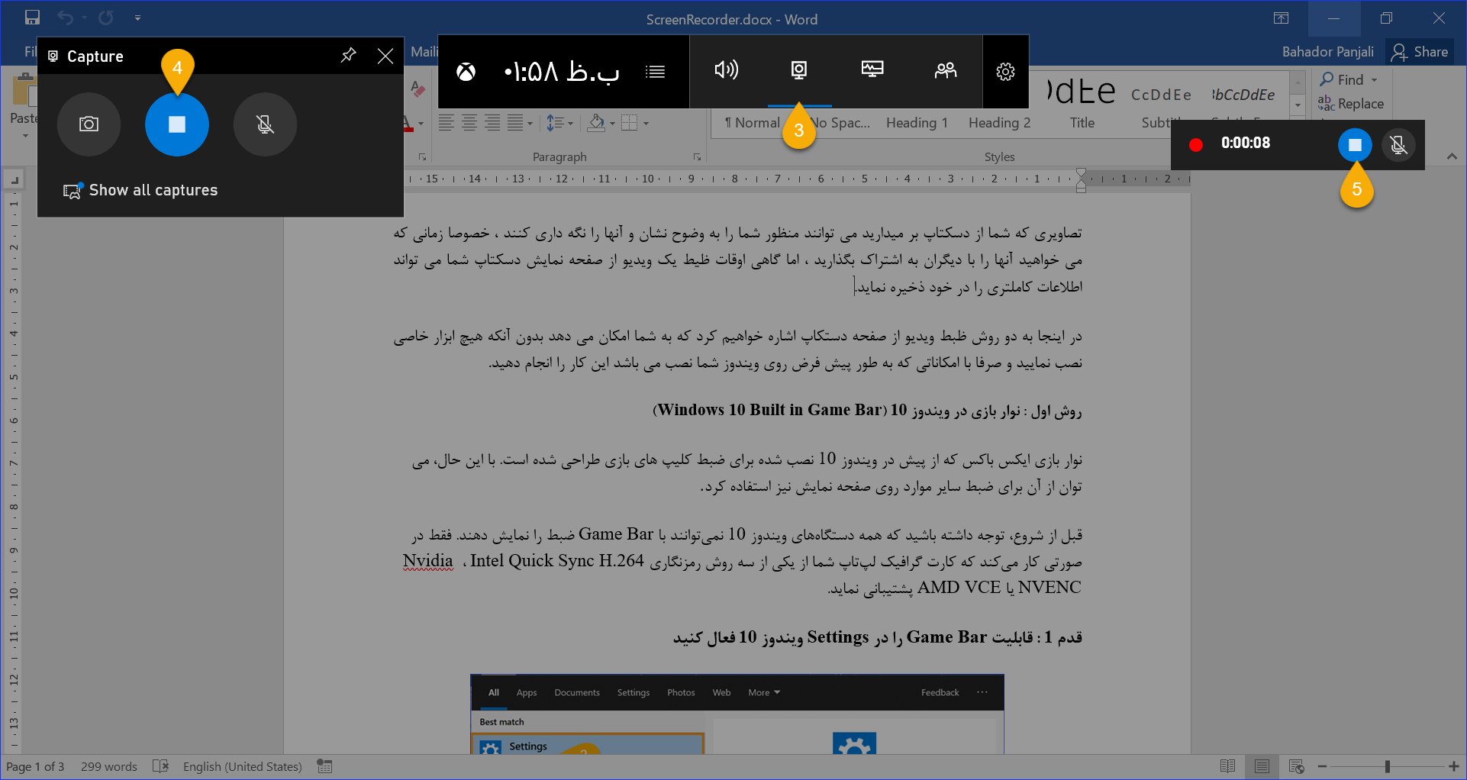
Task: Click the Xbox logo in the Game Bar
Action: coord(466,72)
